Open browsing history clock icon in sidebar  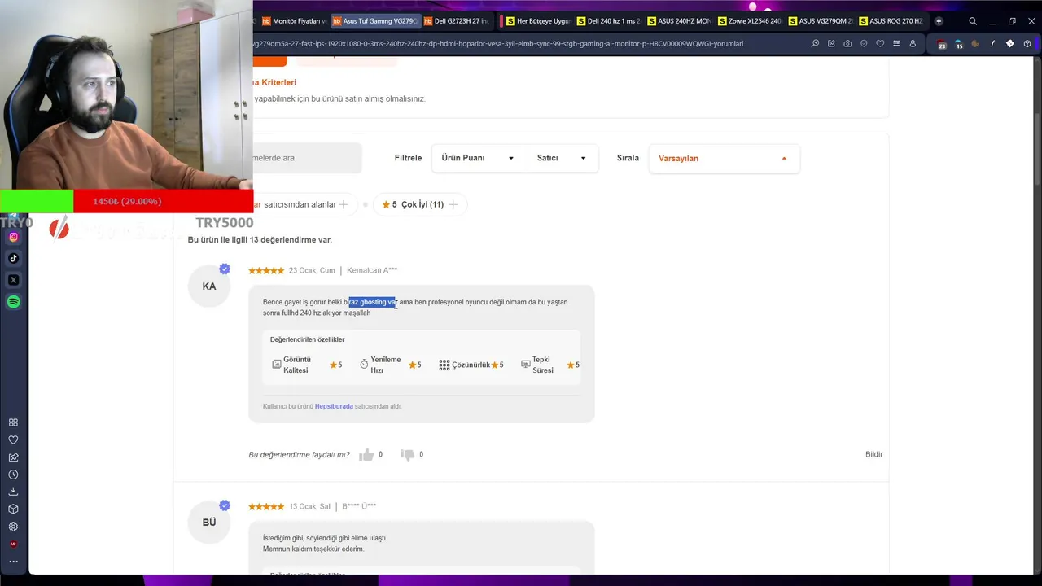(13, 474)
